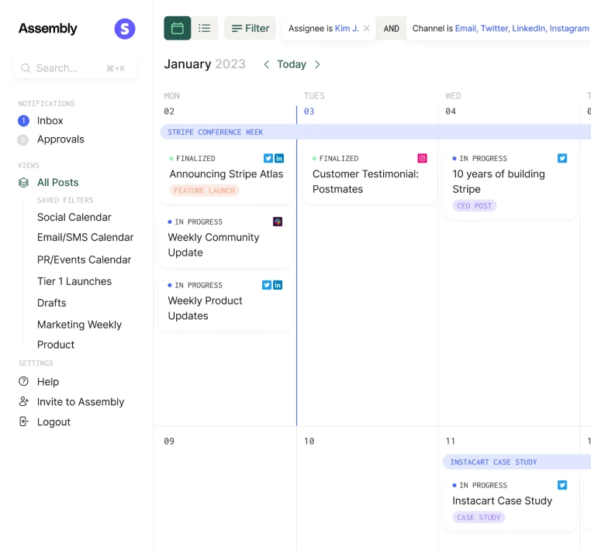Click Twitter icon on Announcing Stripe Atlas

pos(268,158)
